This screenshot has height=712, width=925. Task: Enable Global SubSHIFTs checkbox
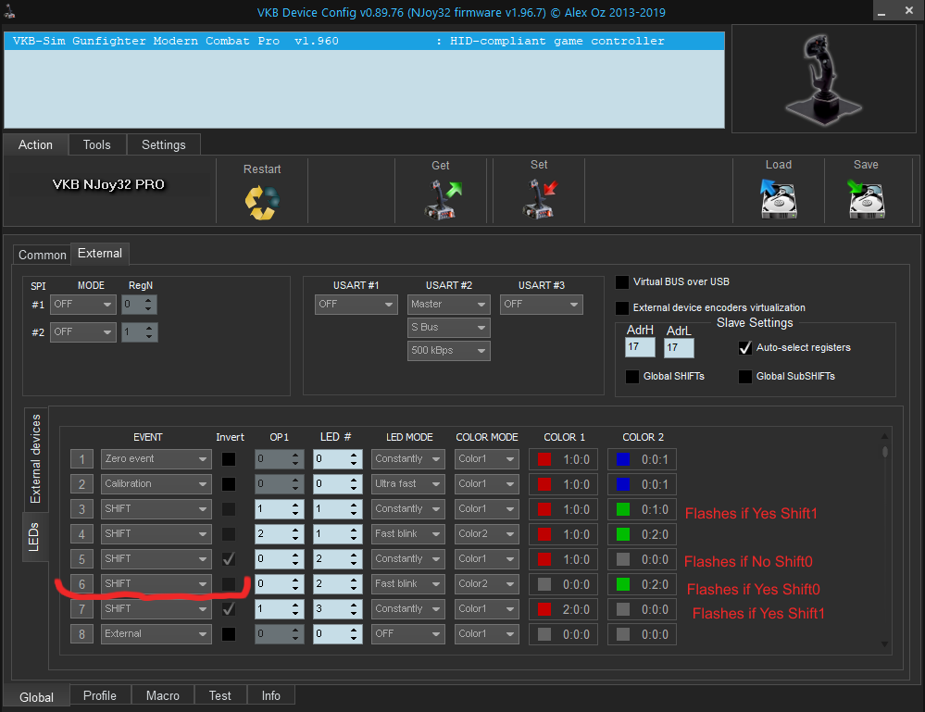point(745,376)
